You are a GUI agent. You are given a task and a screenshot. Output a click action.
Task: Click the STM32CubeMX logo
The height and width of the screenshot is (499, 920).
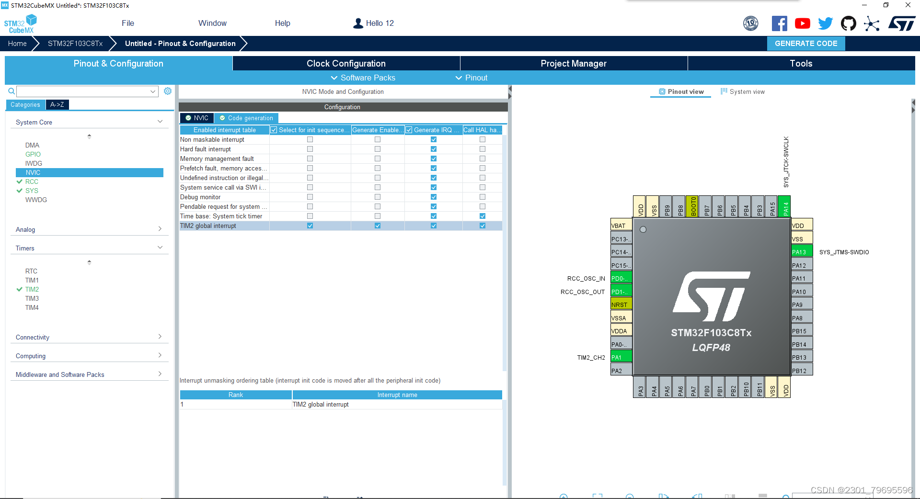point(20,24)
